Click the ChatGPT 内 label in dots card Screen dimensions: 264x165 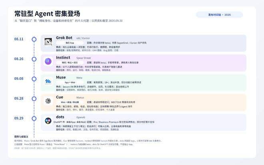pos(70,122)
